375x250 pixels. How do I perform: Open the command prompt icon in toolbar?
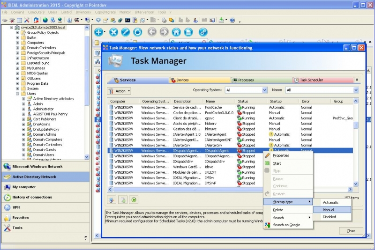[x=127, y=20]
